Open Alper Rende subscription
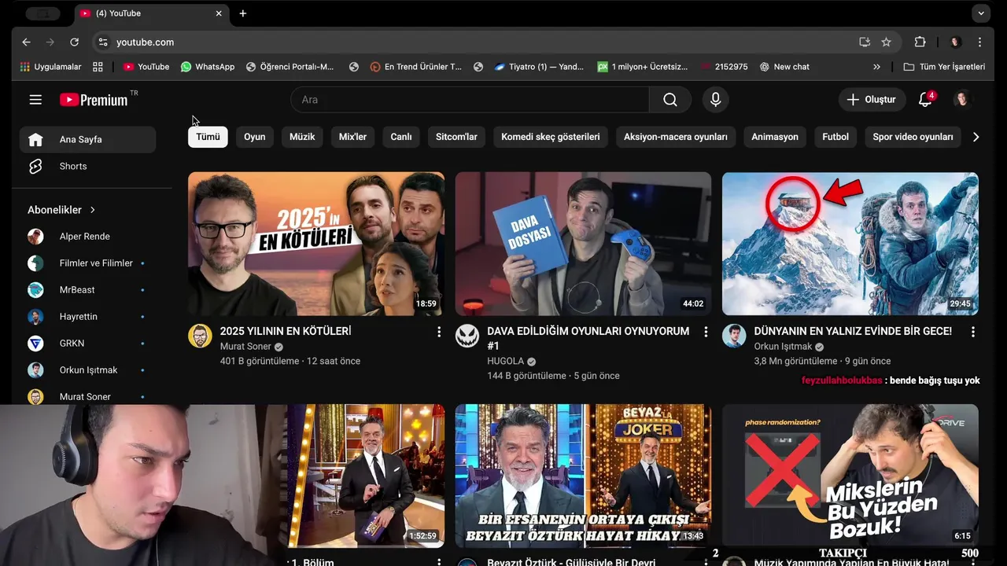The image size is (1007, 566). (x=87, y=237)
